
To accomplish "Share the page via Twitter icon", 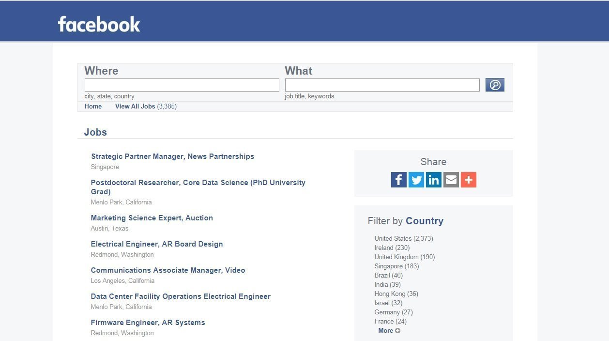I will click(x=416, y=180).
